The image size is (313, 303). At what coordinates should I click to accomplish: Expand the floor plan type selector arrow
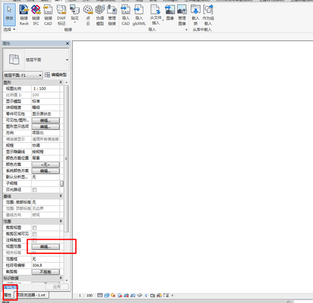[67, 60]
